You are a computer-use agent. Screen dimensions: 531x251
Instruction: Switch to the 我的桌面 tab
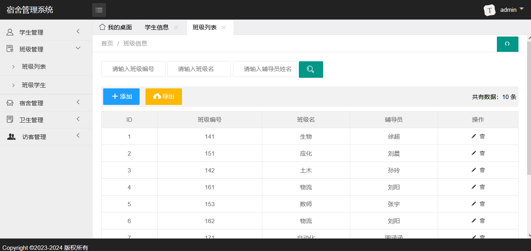click(116, 27)
